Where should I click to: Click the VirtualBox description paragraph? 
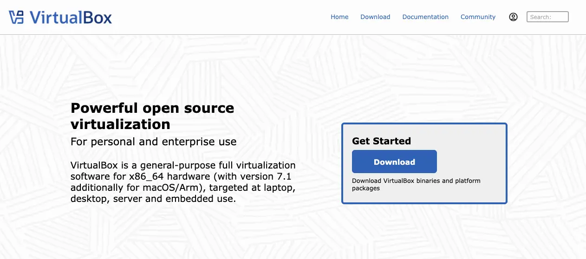pos(183,182)
